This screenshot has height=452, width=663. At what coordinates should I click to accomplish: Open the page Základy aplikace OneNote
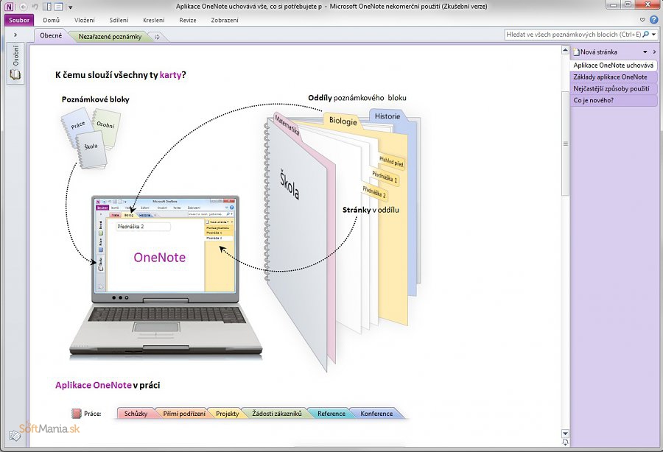[614, 77]
